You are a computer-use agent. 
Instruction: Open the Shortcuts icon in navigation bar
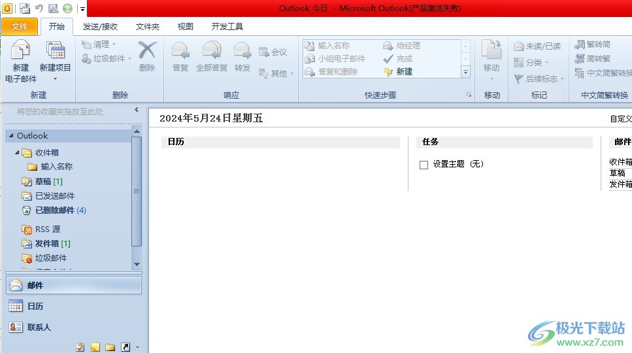point(125,347)
